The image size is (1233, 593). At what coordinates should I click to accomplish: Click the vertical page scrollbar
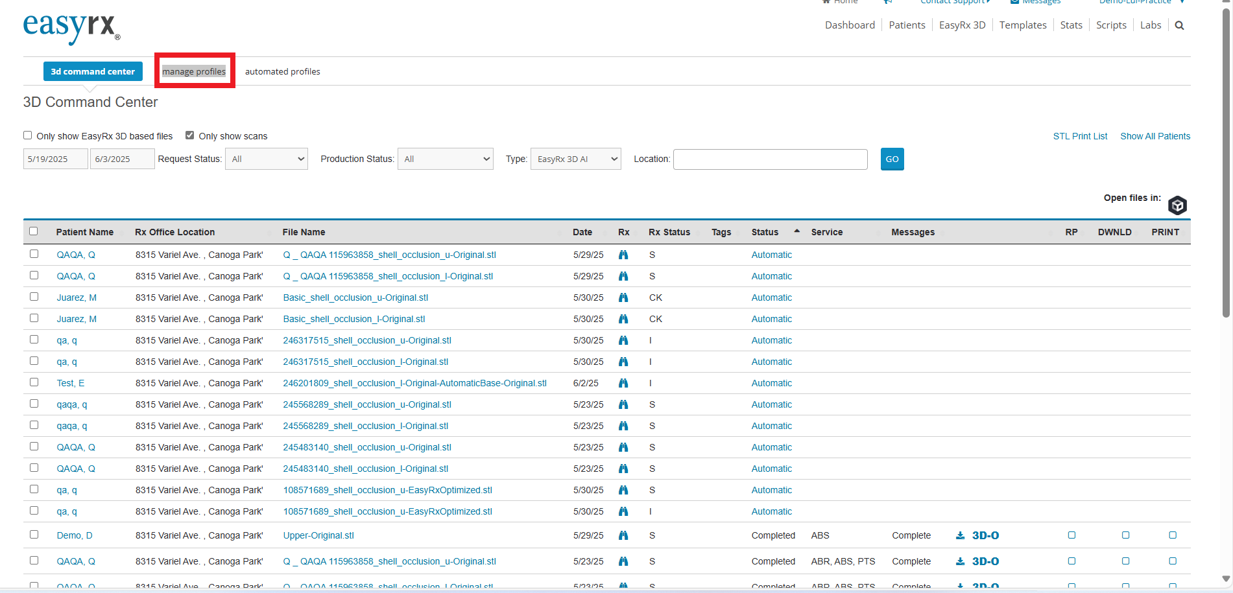1226,162
